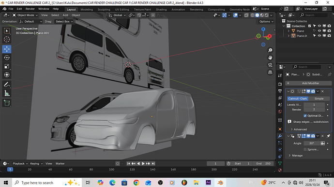Select the Cursor tool

(x=7, y=40)
